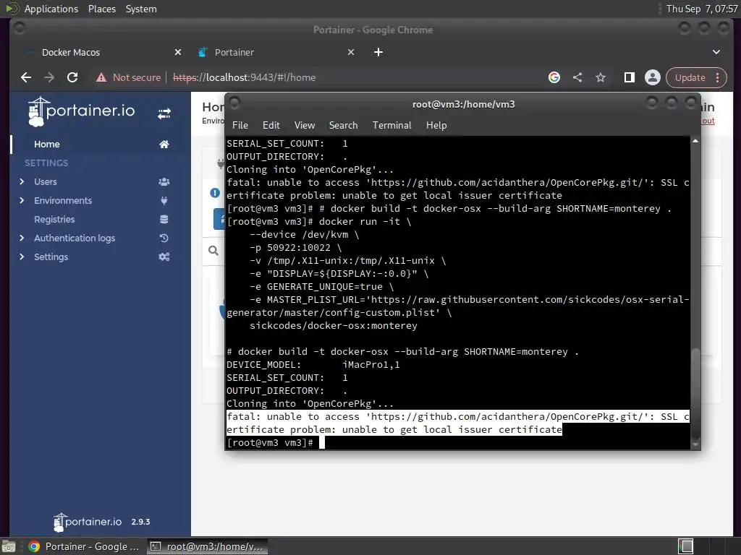This screenshot has height=555, width=741.
Task: Open the terminal Edit menu
Action: coord(271,125)
